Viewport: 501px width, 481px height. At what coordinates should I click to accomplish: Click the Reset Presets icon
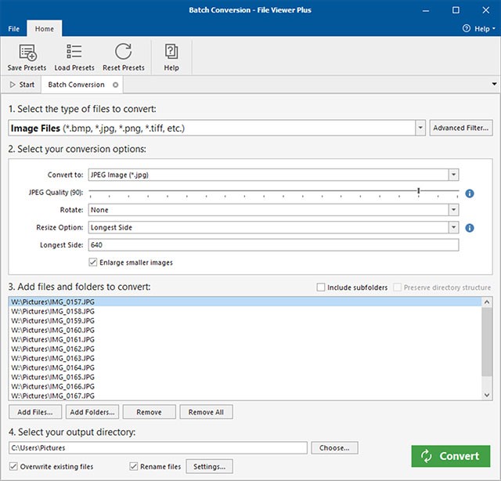[x=123, y=53]
